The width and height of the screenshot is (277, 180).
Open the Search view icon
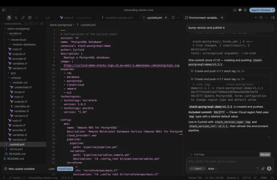[x=16, y=17]
